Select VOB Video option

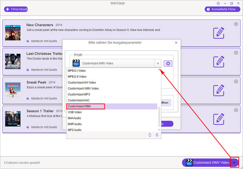[x=112, y=112]
